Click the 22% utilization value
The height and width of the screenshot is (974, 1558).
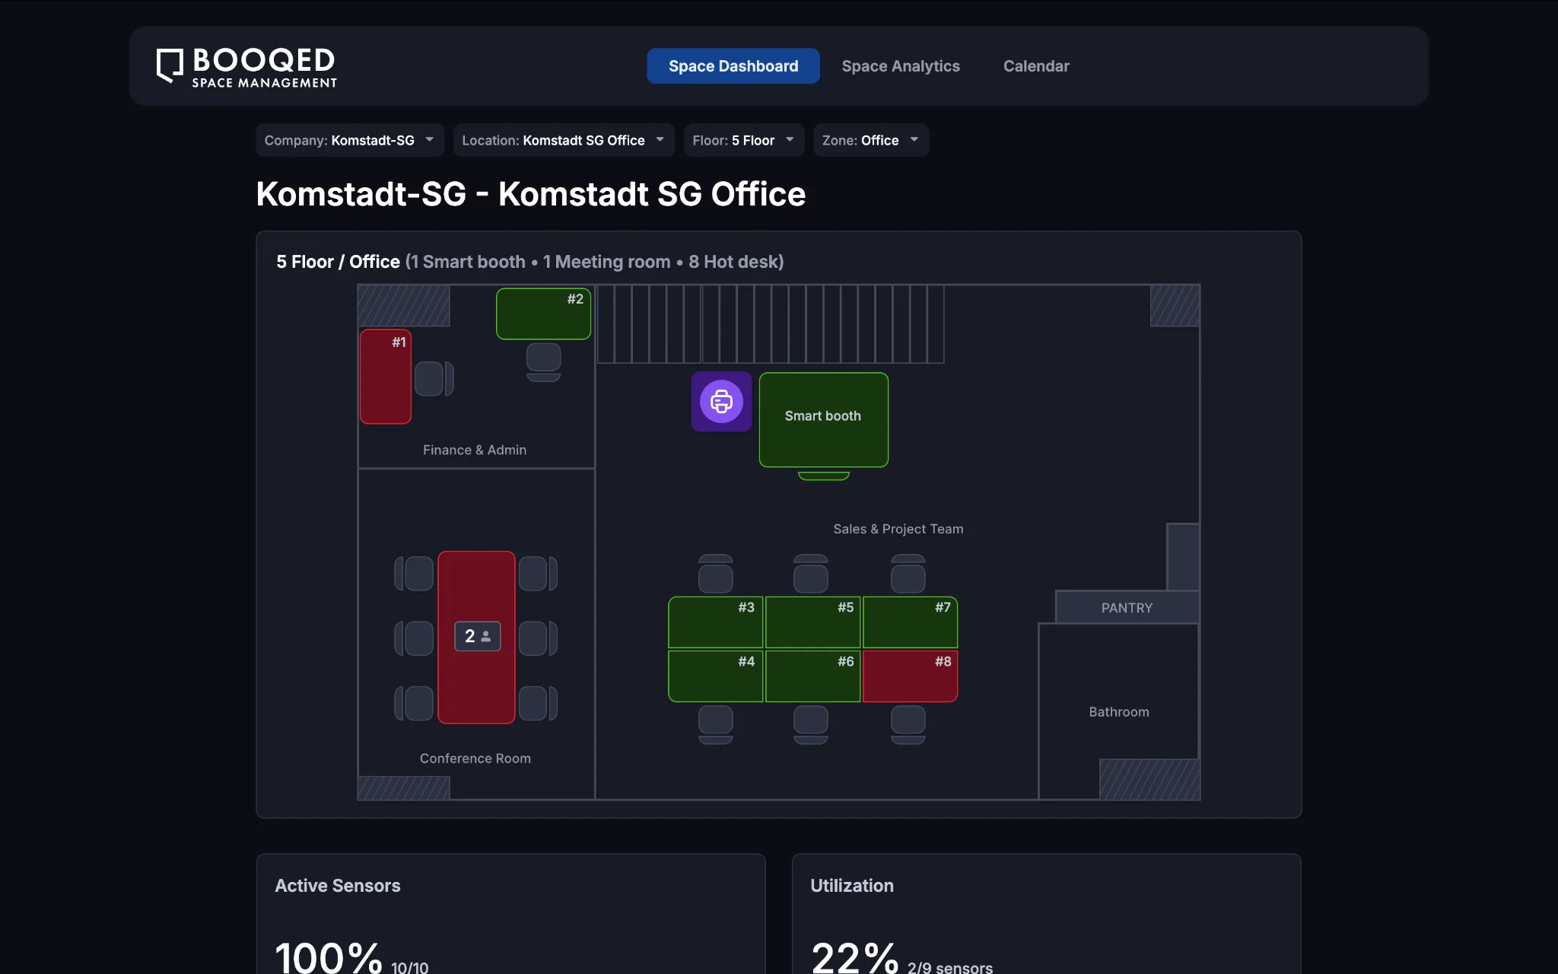click(x=854, y=957)
